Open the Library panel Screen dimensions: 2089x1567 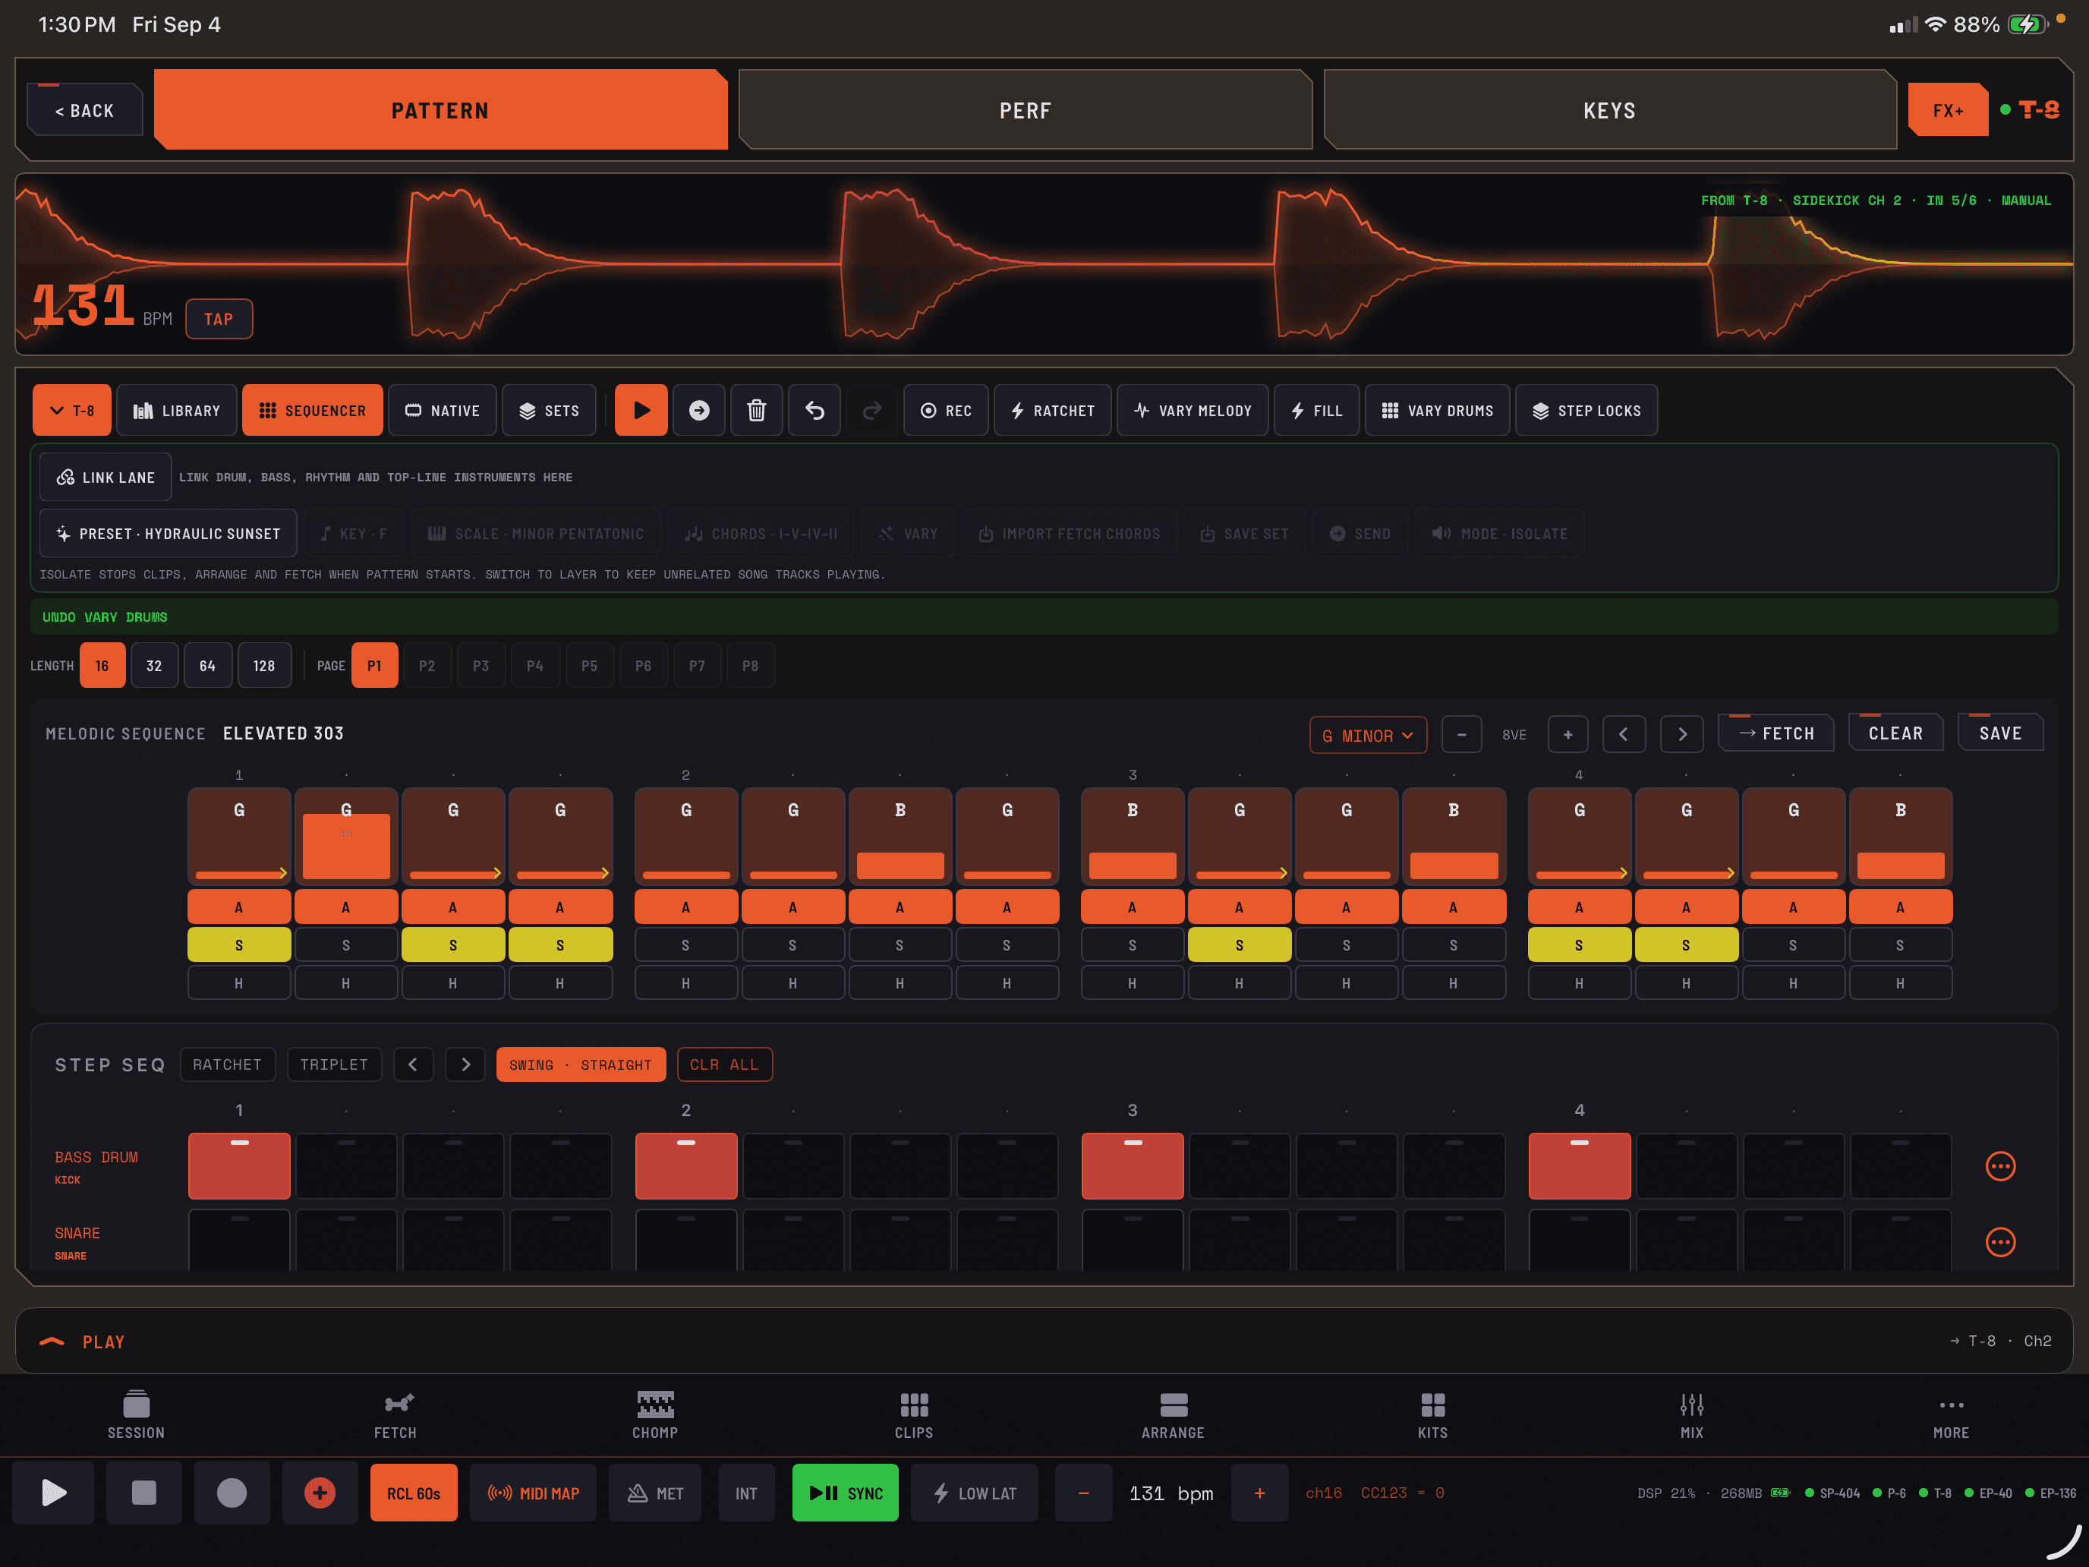[177, 410]
